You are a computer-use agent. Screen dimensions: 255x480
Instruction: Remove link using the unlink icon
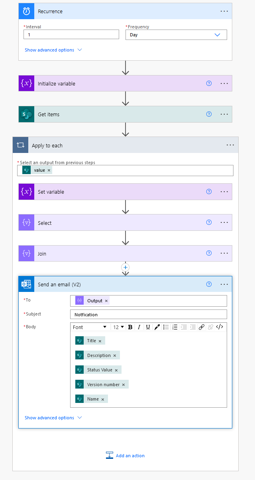(210, 327)
